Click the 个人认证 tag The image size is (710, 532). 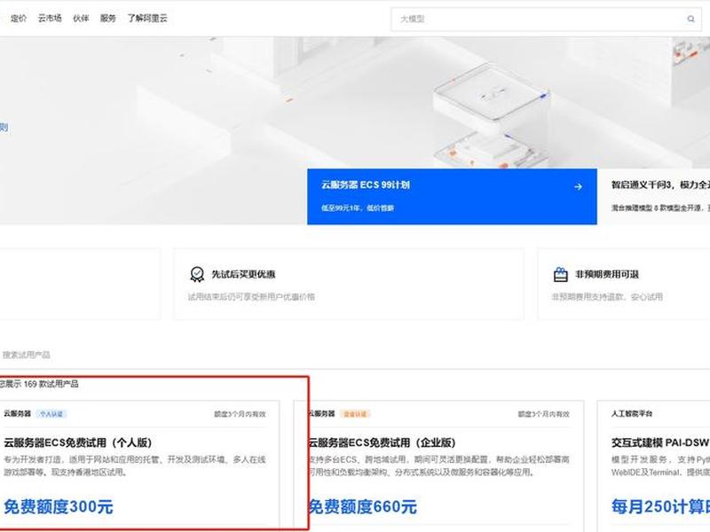pyautogui.click(x=51, y=414)
